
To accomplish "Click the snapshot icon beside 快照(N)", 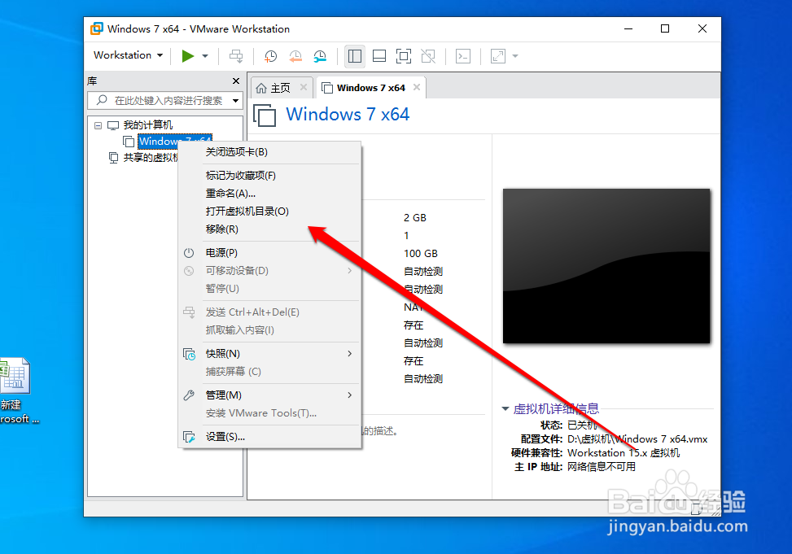I will (x=189, y=354).
